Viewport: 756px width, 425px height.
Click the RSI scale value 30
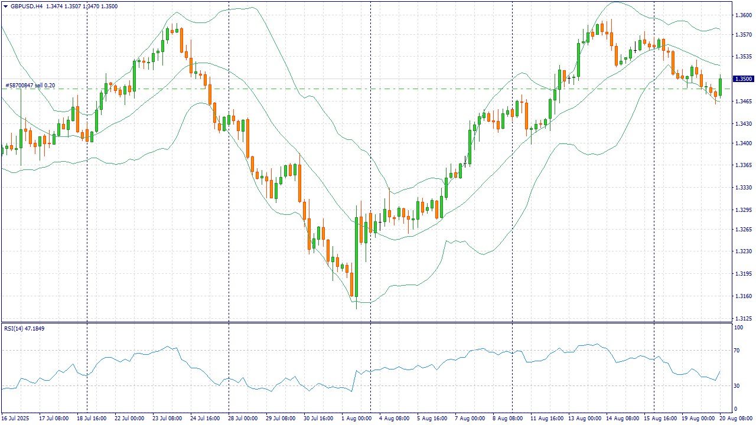coord(737,386)
